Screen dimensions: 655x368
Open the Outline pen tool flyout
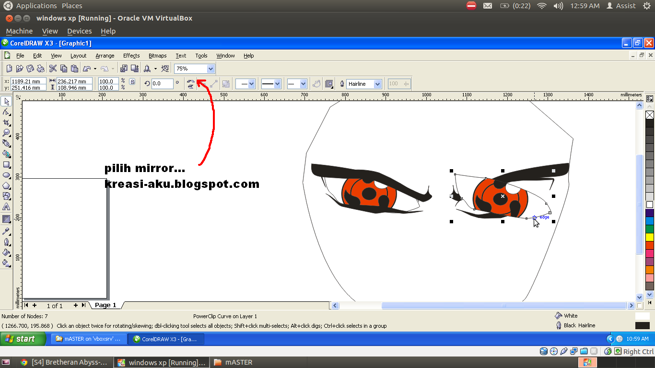6,242
